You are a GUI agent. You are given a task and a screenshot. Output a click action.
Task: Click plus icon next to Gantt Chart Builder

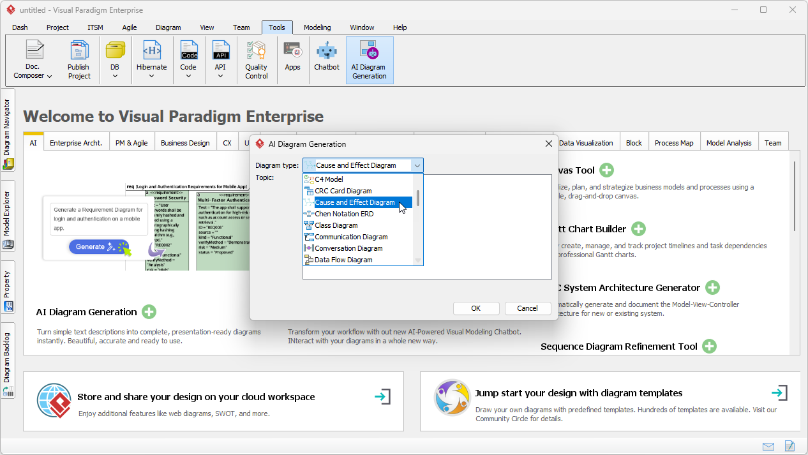click(638, 229)
